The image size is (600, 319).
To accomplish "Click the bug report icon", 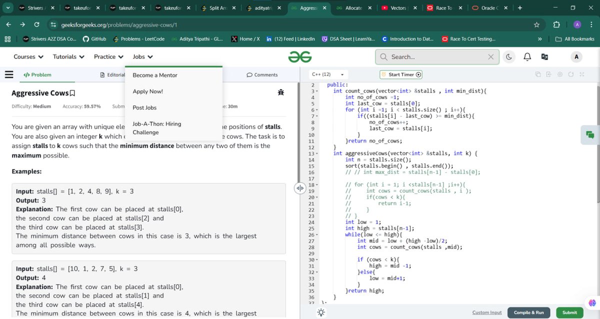I will click(x=280, y=92).
